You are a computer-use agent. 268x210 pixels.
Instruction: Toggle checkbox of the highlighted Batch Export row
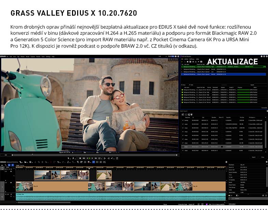[x=183, y=147]
